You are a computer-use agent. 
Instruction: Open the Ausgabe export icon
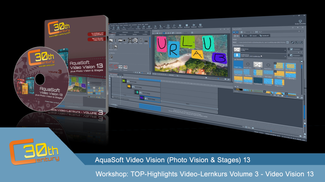[x=168, y=26]
